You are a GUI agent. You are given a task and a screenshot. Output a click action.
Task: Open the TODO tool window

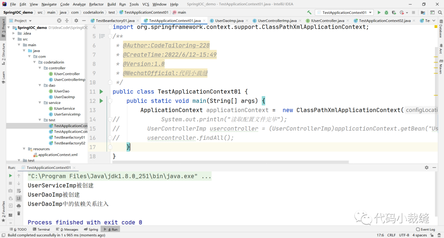point(18,229)
